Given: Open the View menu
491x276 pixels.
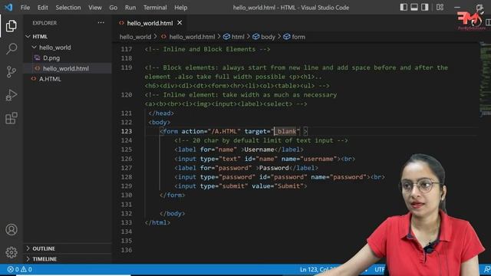Looking at the screenshot, I should 95,8.
